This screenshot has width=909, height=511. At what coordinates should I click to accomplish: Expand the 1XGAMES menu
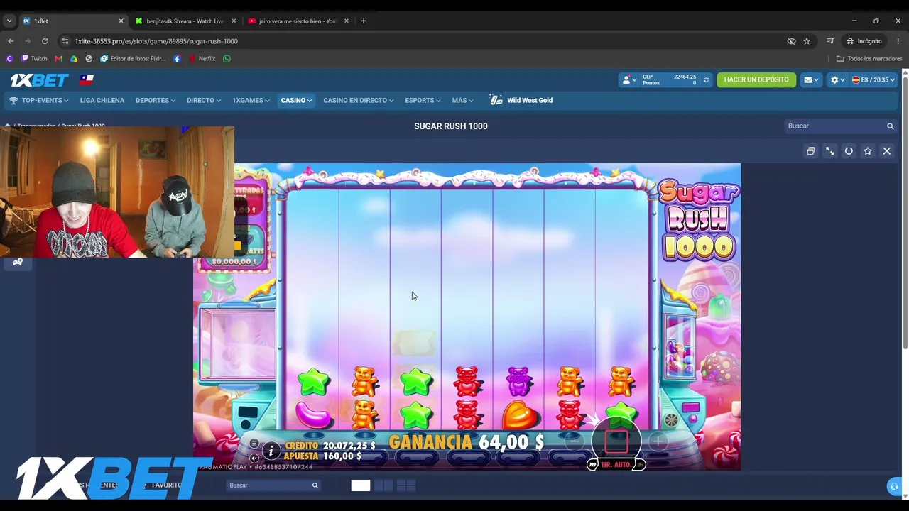251,101
